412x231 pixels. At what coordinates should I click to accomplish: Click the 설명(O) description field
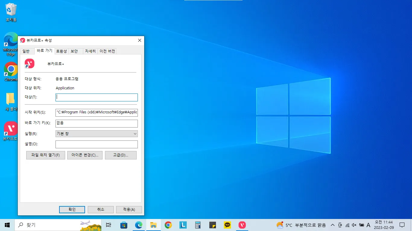point(97,144)
